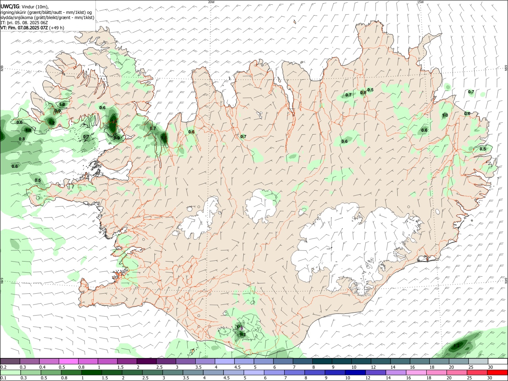508x381 pixels.
Task: Click the lower-scale violet swatch between 12 and 14
Action: tap(375, 372)
